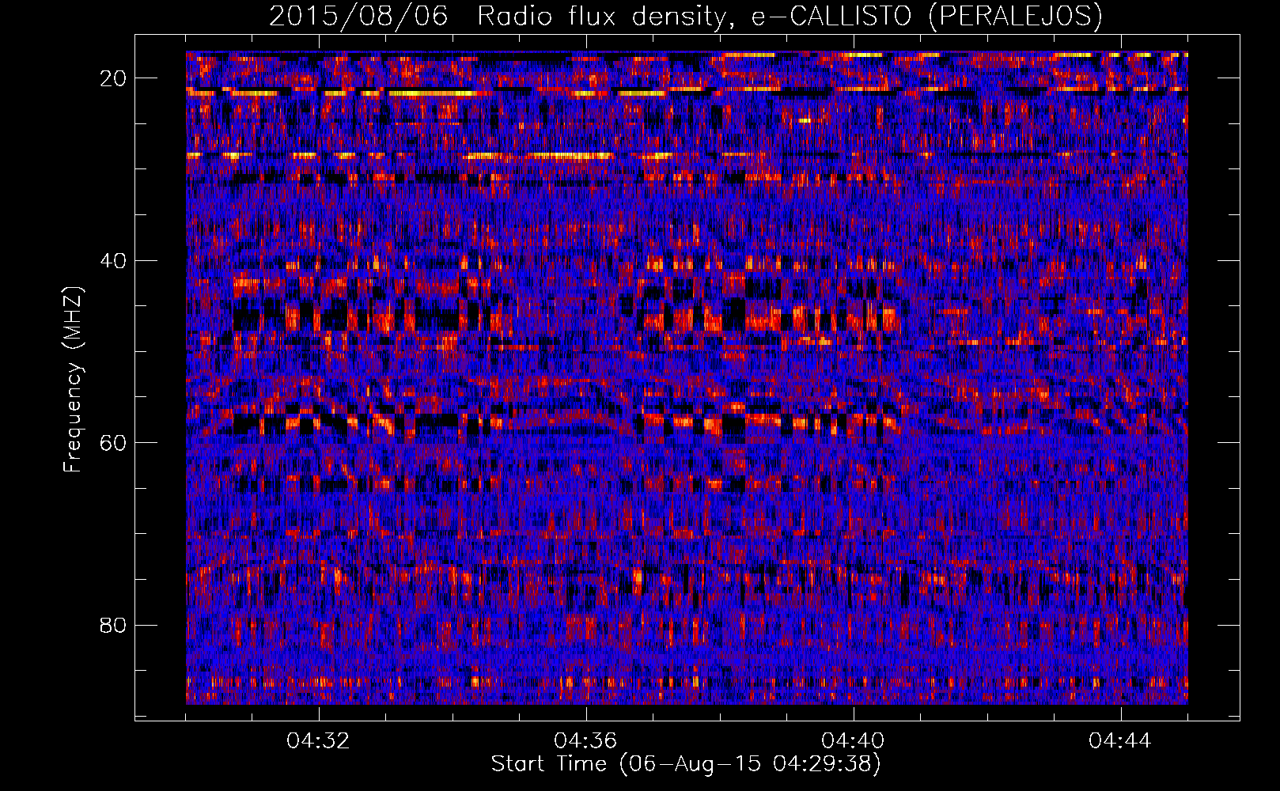Click the frequency tick label "20"
Image resolution: width=1280 pixels, height=791 pixels.
coord(114,78)
